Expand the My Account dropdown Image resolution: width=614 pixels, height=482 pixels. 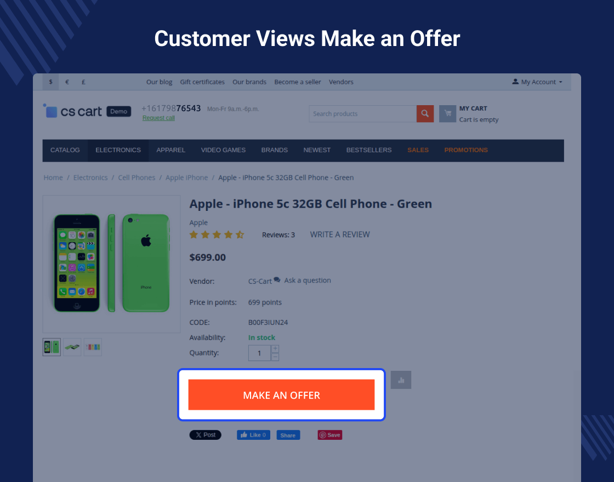pos(537,82)
